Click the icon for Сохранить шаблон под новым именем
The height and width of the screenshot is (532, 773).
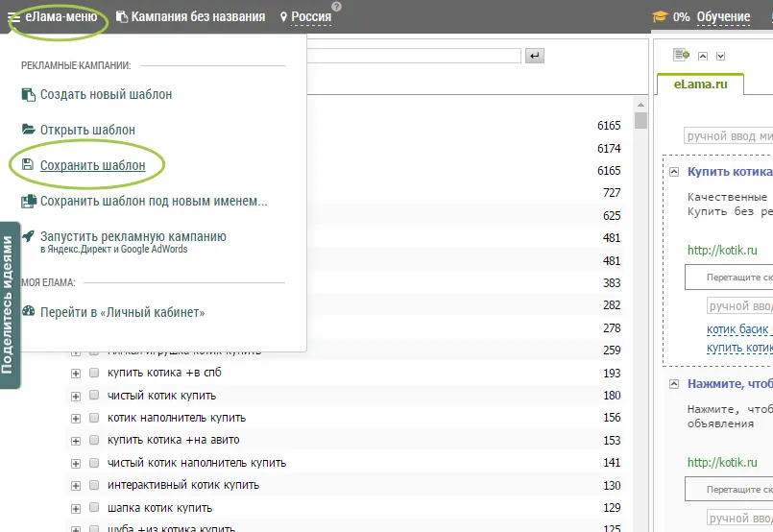click(x=29, y=201)
